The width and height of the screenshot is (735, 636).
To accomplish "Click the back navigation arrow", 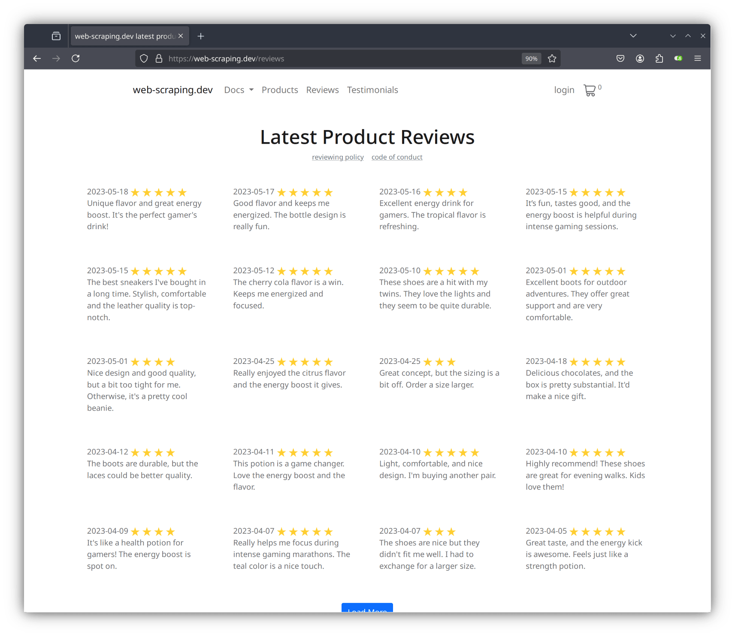I will coord(36,58).
